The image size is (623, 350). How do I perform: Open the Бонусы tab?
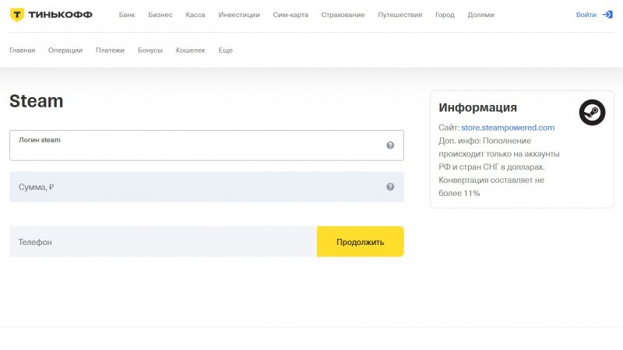coord(150,51)
